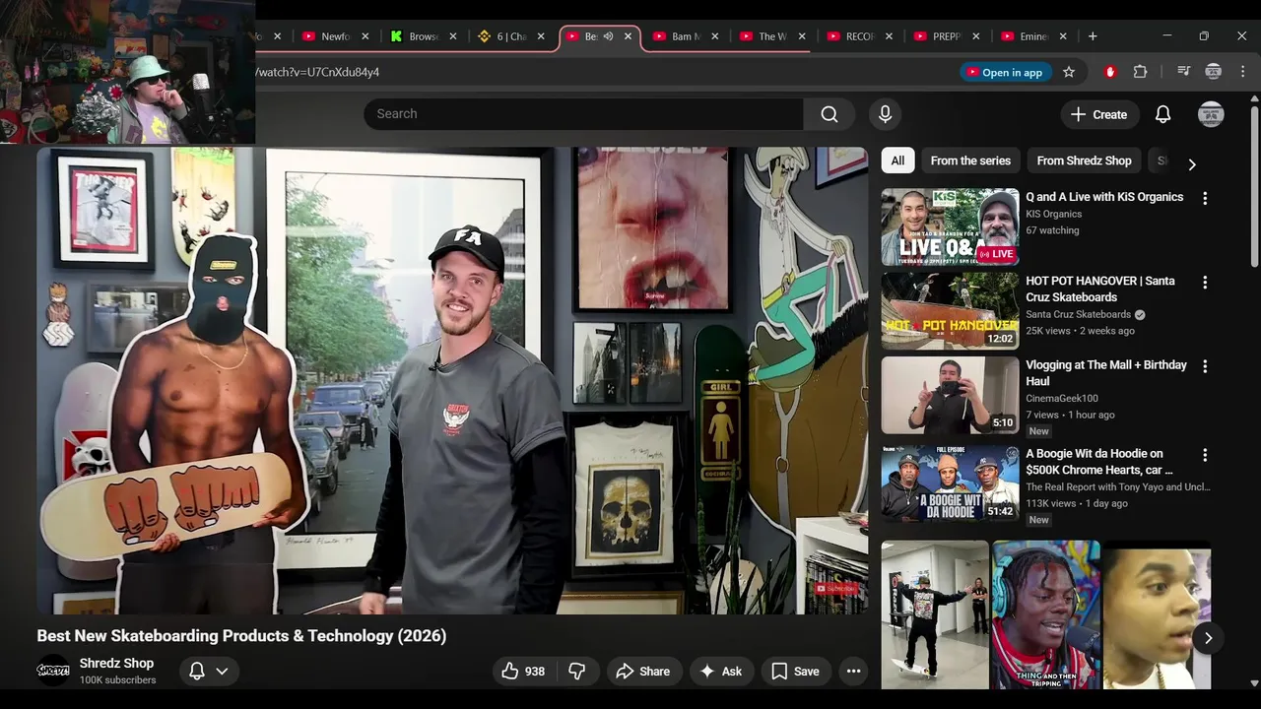The width and height of the screenshot is (1261, 709).
Task: Show the next Shorts with the arrow
Action: (1208, 638)
